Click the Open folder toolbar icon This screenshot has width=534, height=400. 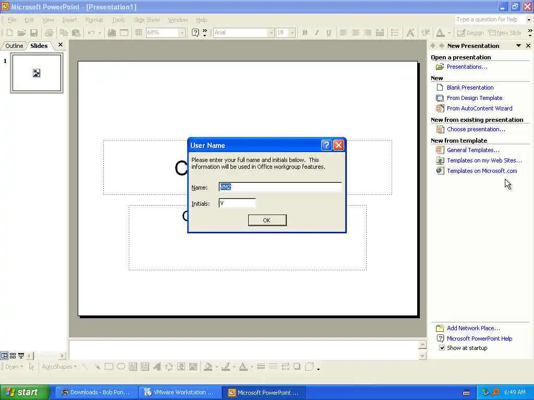(x=21, y=33)
